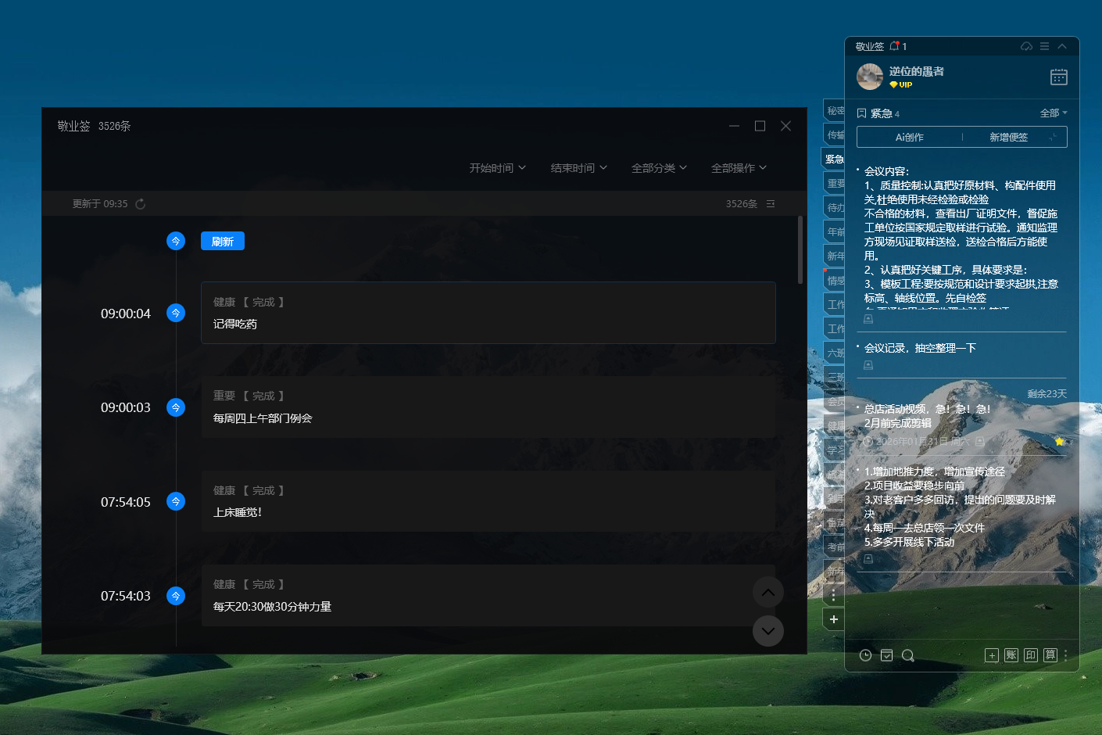Click the 账 icon in bottom toolbar
Screen dimensions: 1102x735
tap(1011, 655)
